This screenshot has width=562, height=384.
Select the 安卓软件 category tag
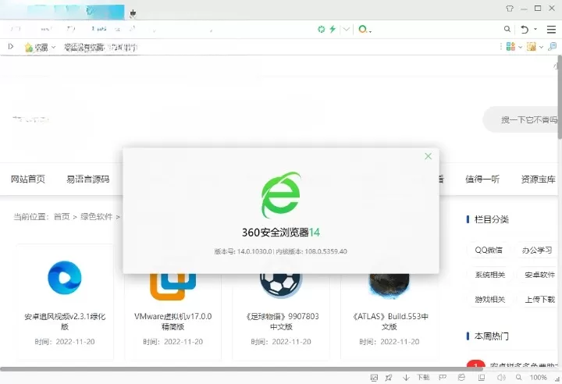pos(539,275)
